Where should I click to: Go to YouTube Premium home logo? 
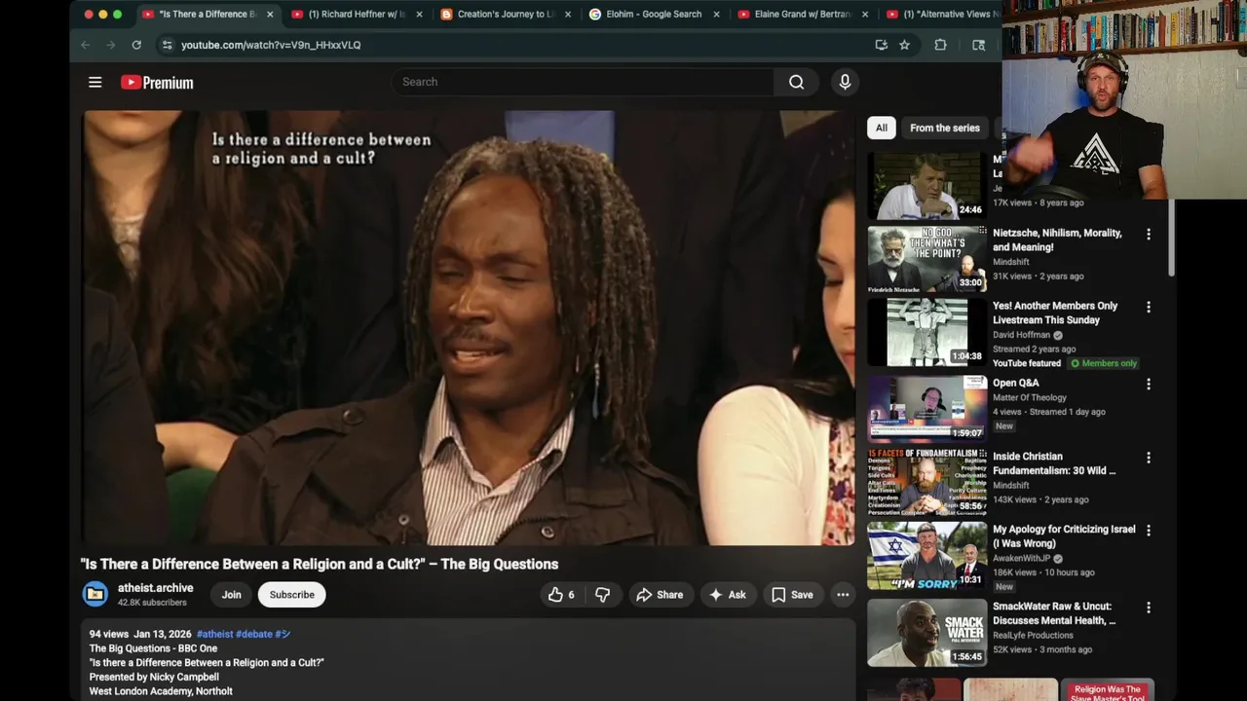(157, 83)
